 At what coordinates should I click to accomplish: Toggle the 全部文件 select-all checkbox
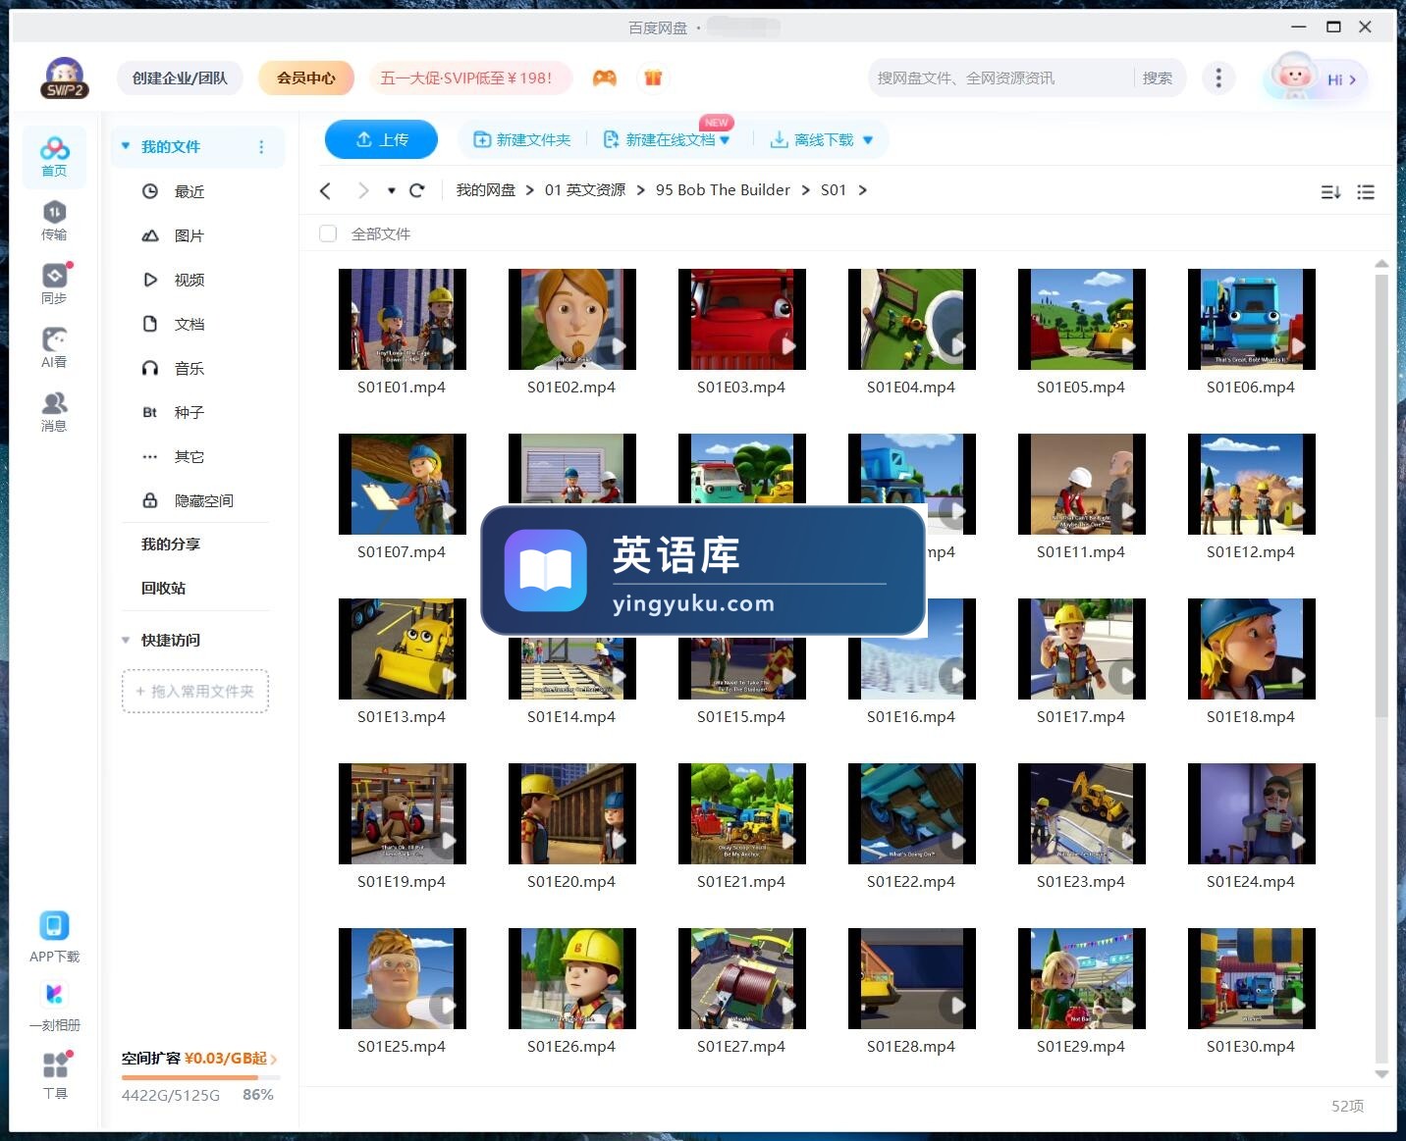pyautogui.click(x=328, y=233)
